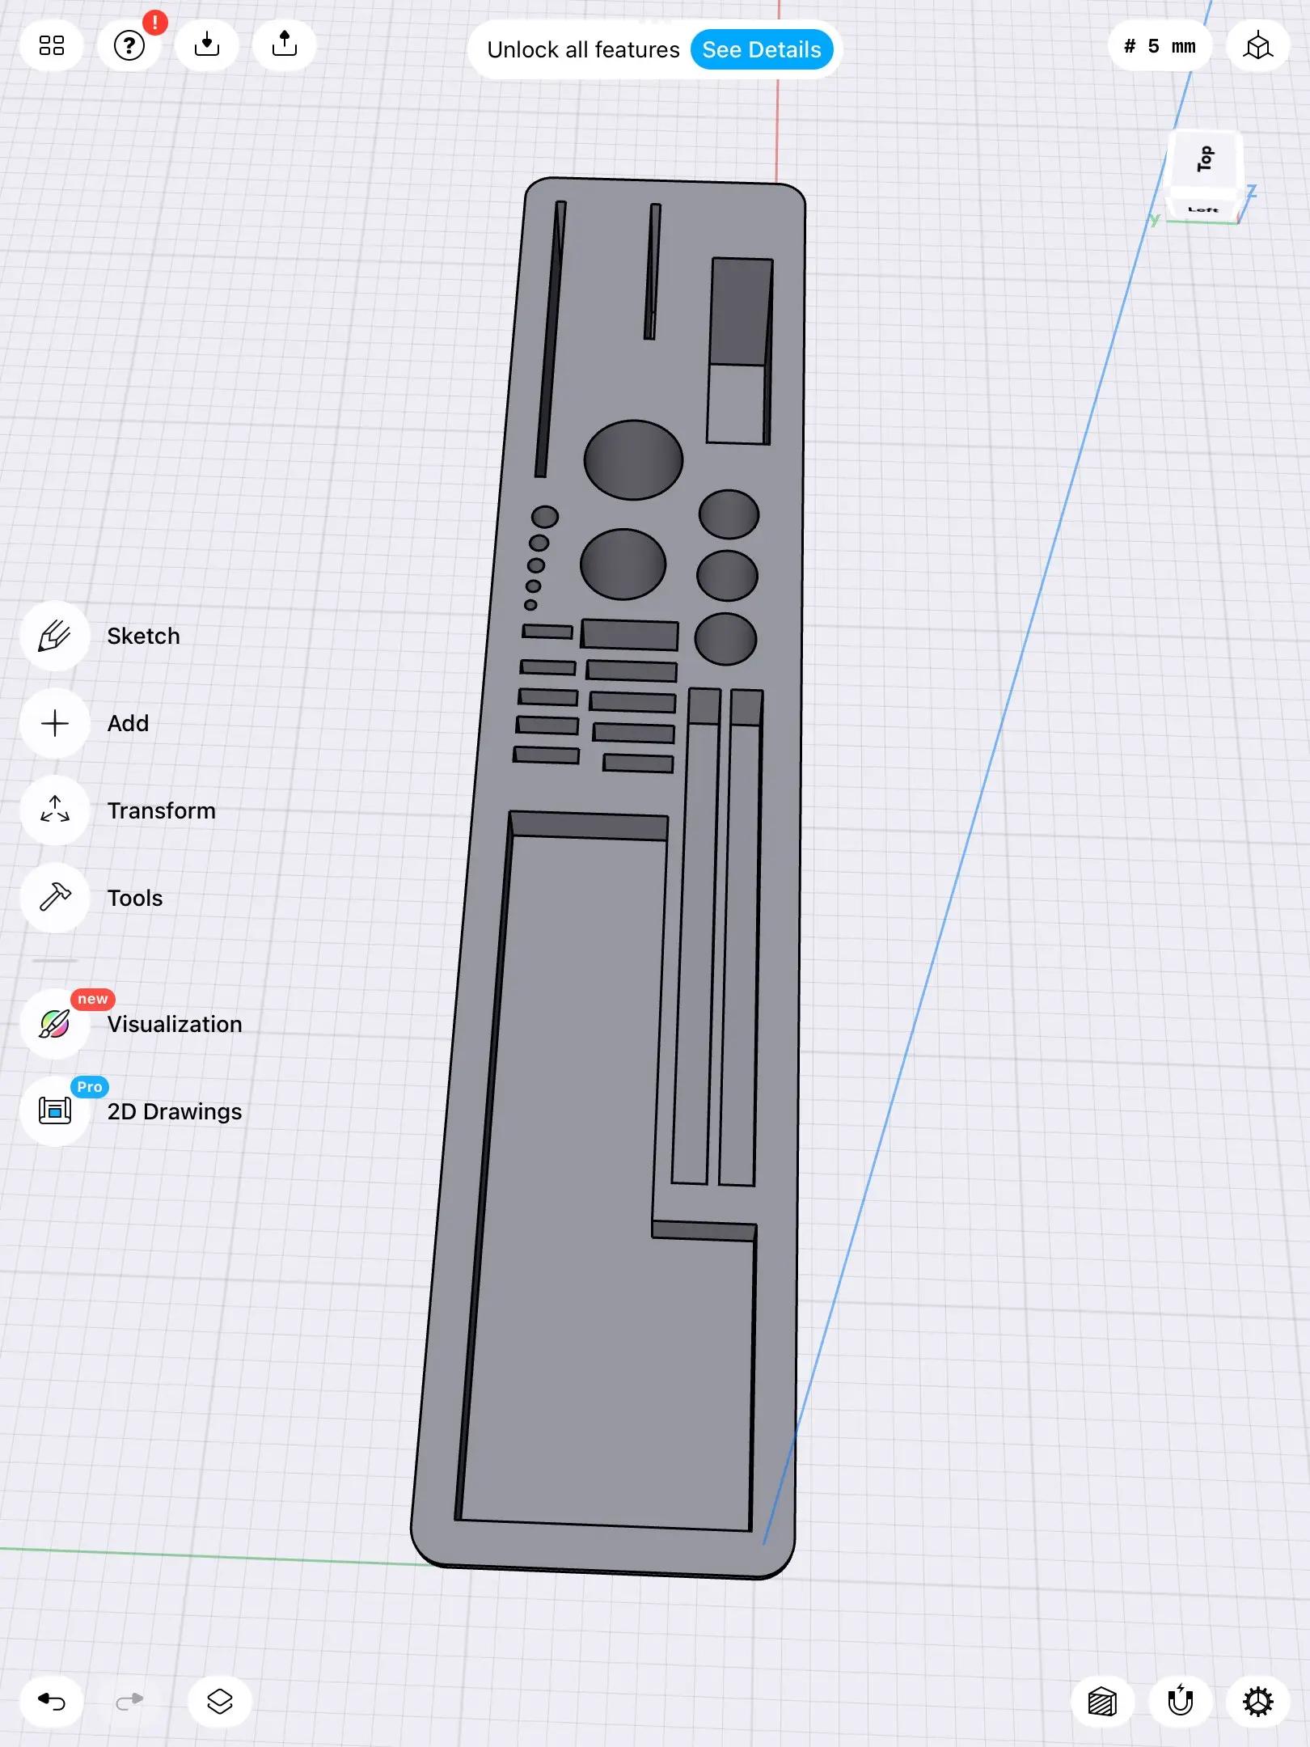
Task: Tap the Add plus icon
Action: pyautogui.click(x=55, y=723)
